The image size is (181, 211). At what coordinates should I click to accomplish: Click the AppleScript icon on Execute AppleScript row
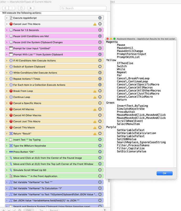tap(11, 18)
